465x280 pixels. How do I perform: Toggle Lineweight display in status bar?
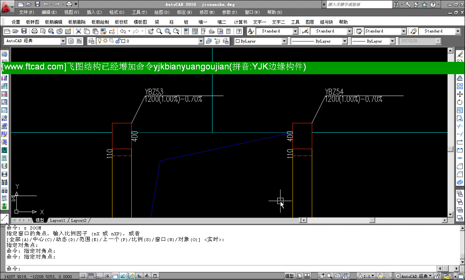coord(147,276)
